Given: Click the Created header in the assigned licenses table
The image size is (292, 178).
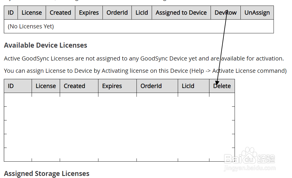Looking at the screenshot, I should [60, 13].
